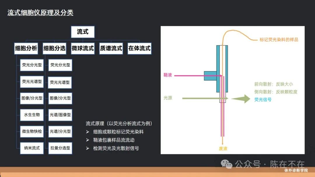Image resolution: width=315 pixels, height=177 pixels.
Task: Select the 微生物快检 box
Action: click(32, 131)
